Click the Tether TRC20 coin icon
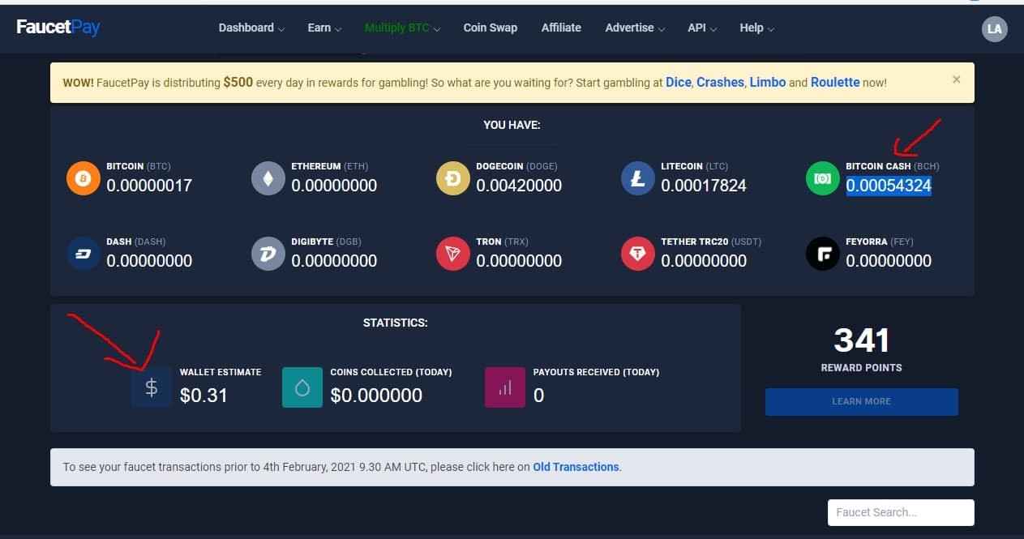This screenshot has width=1024, height=539. pyautogui.click(x=637, y=255)
